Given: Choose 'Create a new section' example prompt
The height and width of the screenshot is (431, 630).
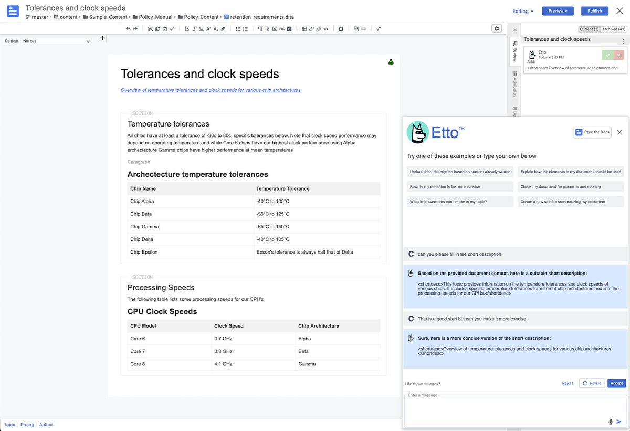Looking at the screenshot, I should click(571, 202).
